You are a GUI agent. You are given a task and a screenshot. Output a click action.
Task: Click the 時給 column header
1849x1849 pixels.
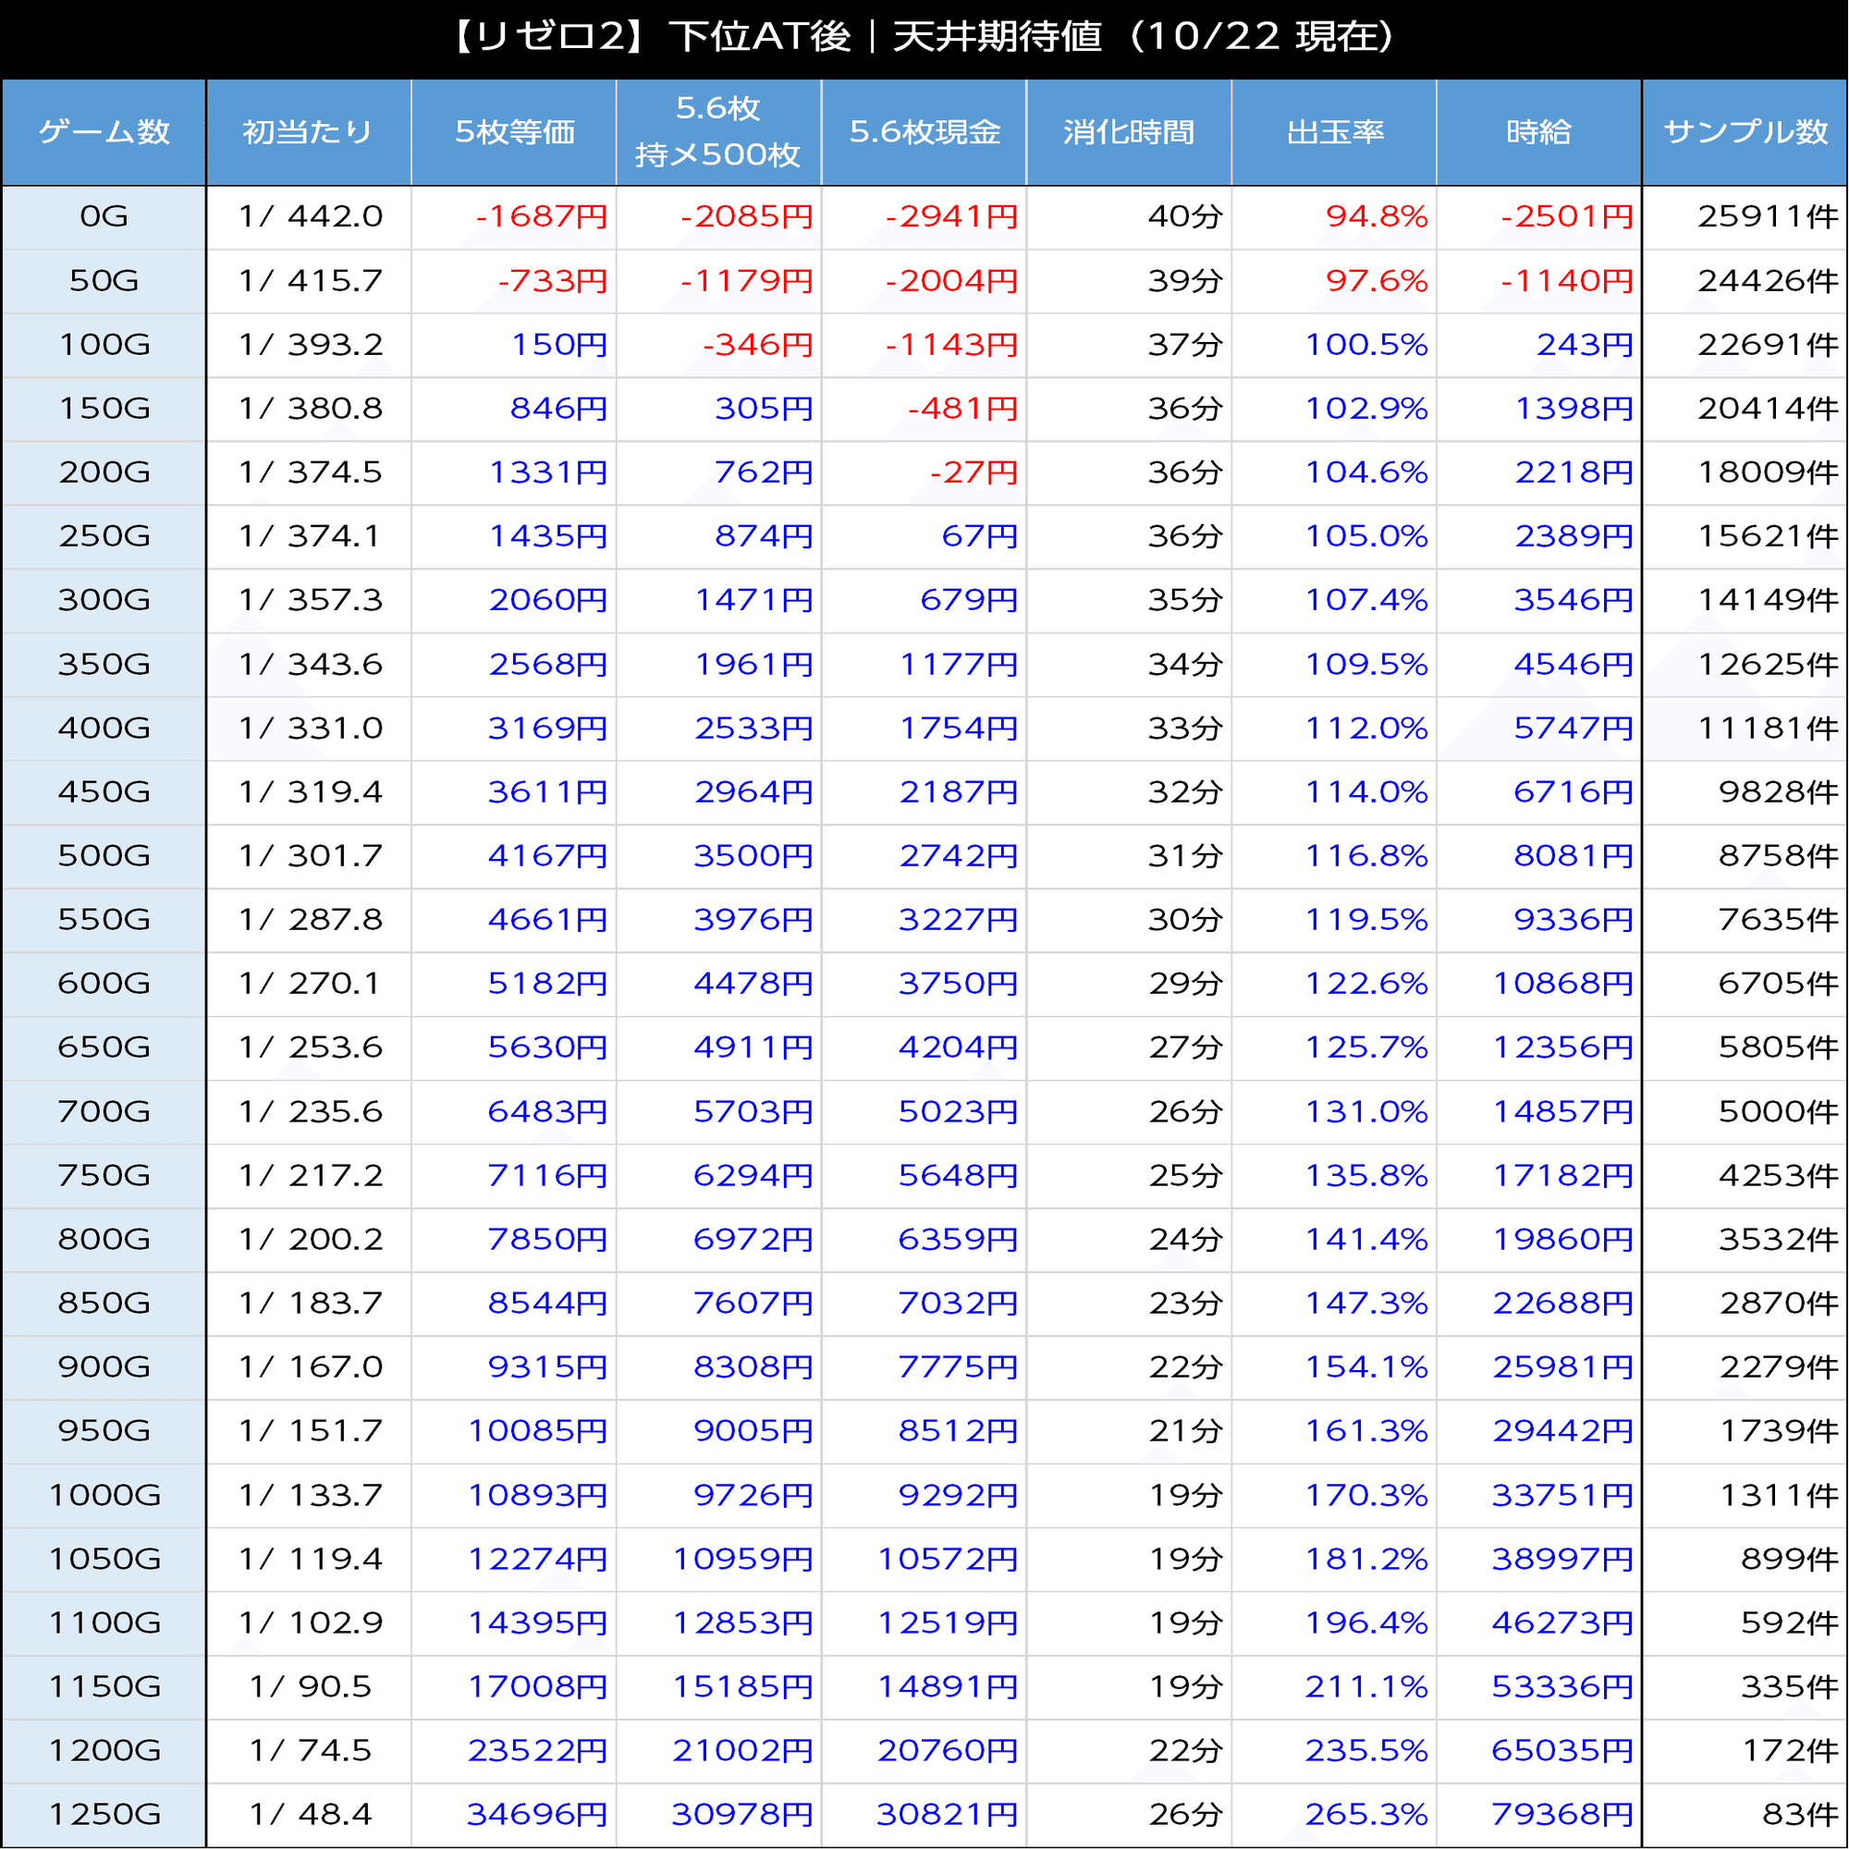click(x=1538, y=132)
